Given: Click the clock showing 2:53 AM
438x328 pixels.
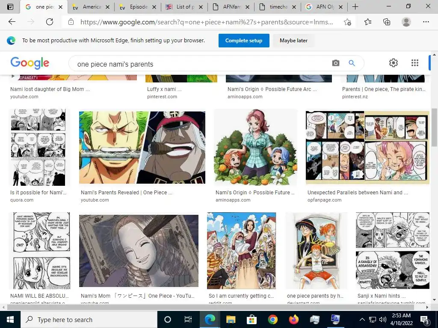Looking at the screenshot, I should pyautogui.click(x=401, y=316).
